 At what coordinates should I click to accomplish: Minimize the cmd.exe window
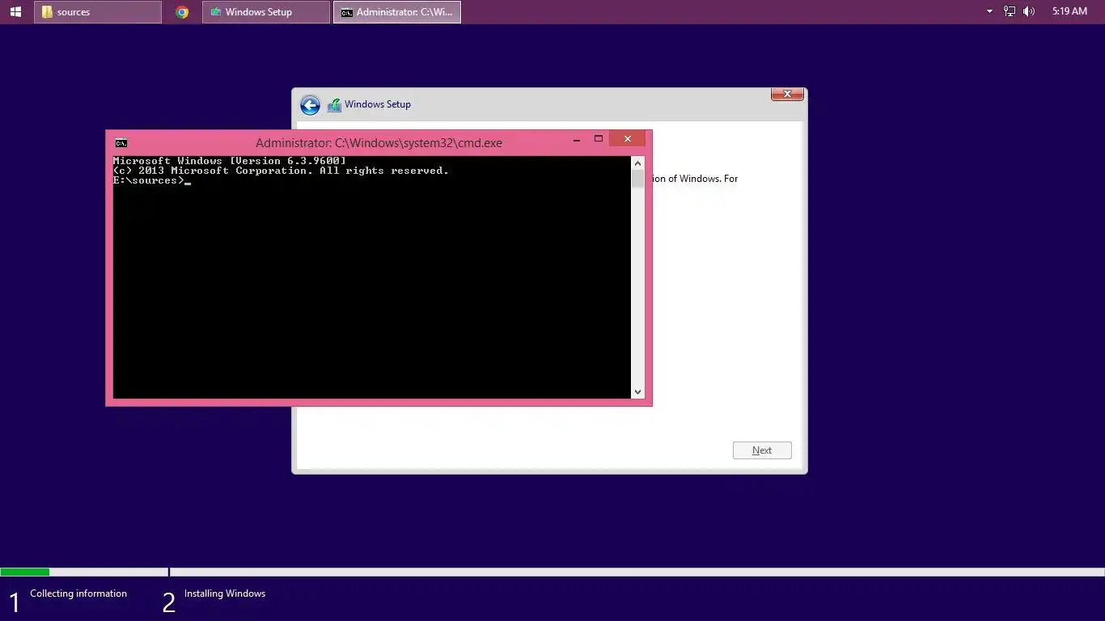577,139
